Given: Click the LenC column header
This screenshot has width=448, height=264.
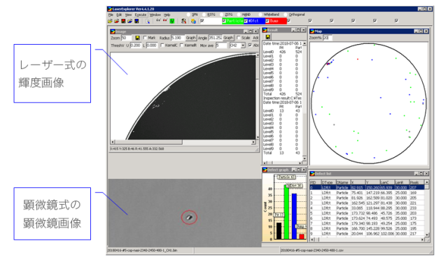Looking at the screenshot, I should tap(387, 182).
